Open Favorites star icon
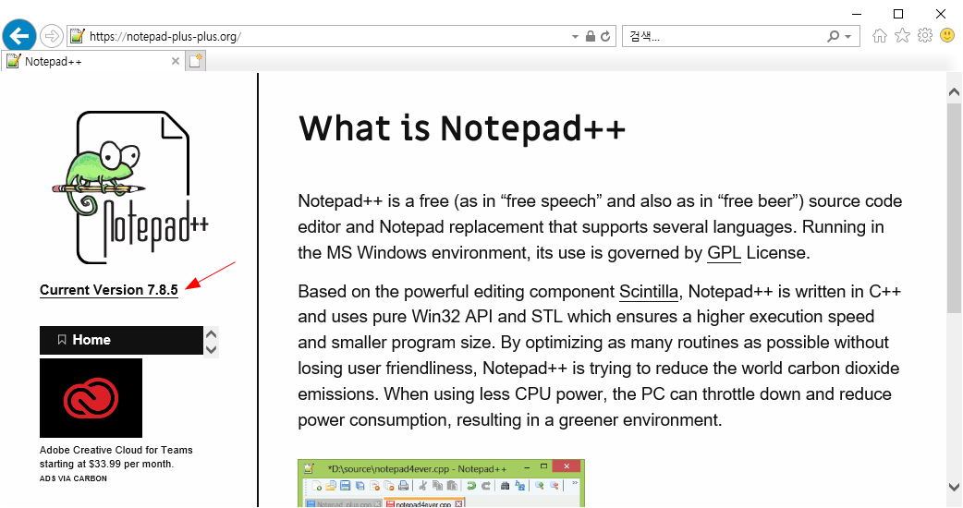This screenshot has width=963, height=508. point(902,36)
